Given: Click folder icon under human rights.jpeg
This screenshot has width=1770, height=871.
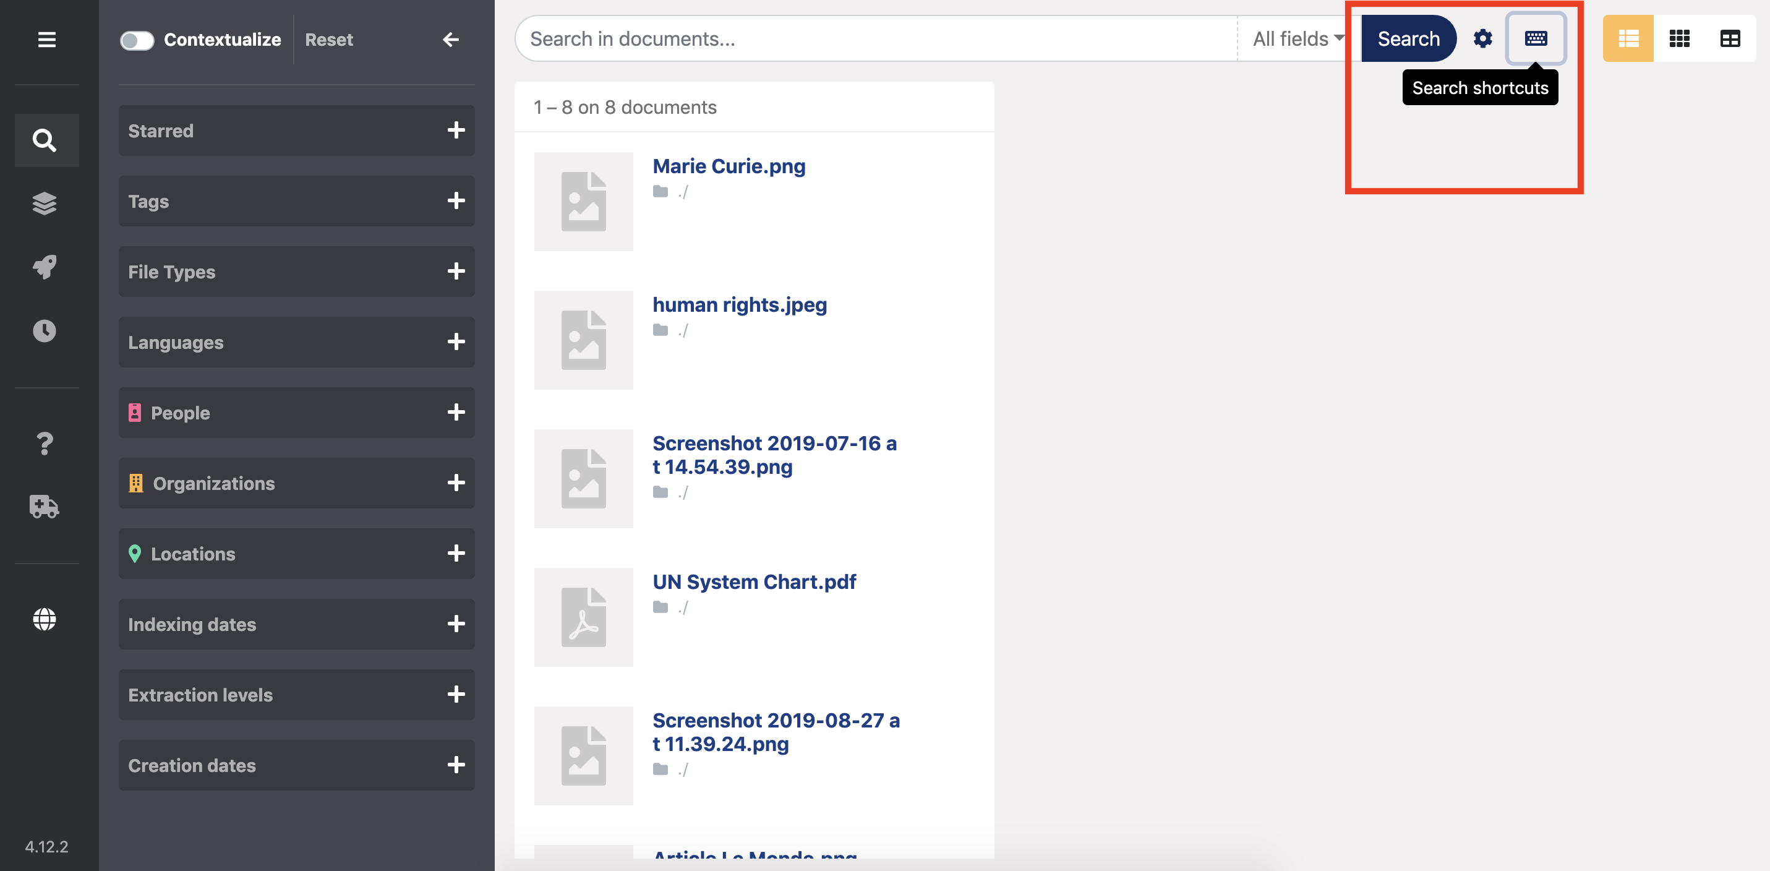Looking at the screenshot, I should [661, 331].
